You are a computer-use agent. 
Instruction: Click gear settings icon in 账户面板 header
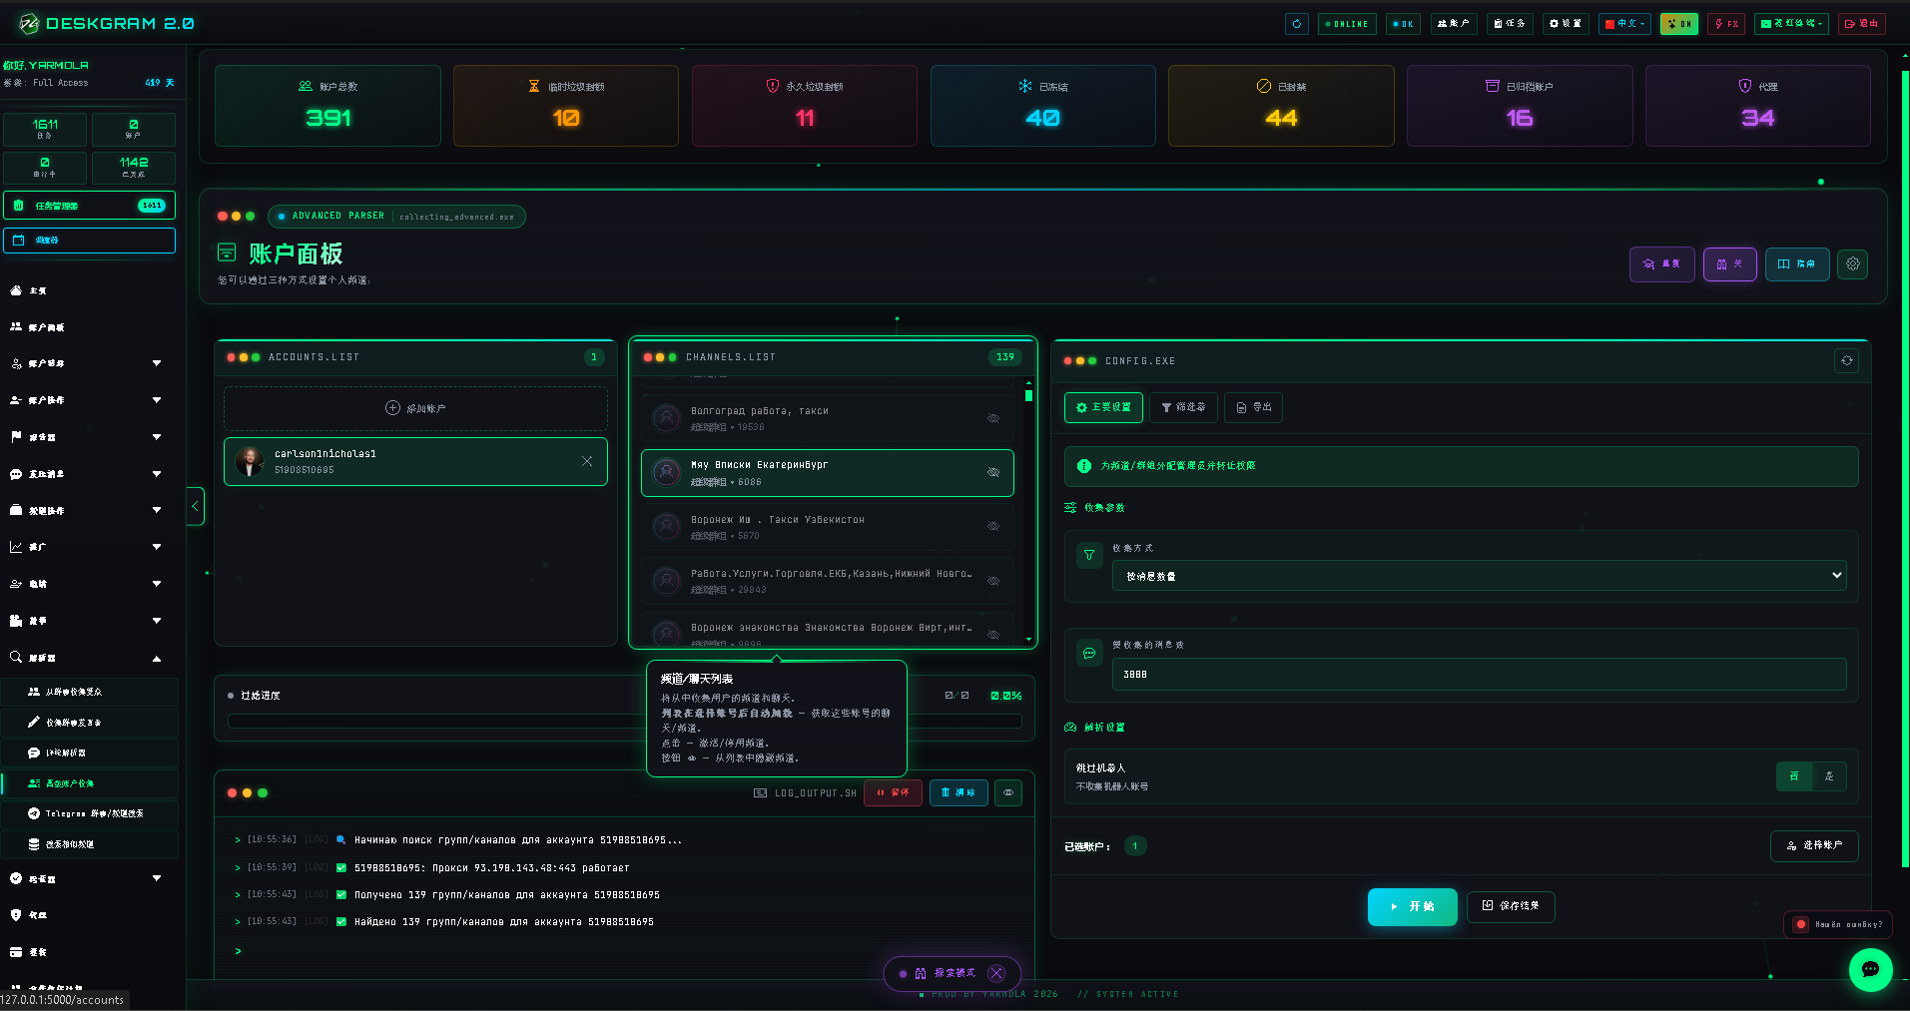click(1852, 264)
